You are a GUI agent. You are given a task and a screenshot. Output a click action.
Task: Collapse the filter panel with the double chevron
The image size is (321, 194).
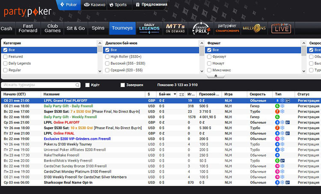pos(216,76)
